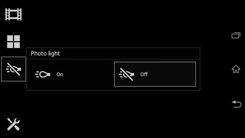Image resolution: width=245 pixels, height=138 pixels.
Task: Click the crossed-out flashlight icon beside Off
Action: click(x=127, y=74)
